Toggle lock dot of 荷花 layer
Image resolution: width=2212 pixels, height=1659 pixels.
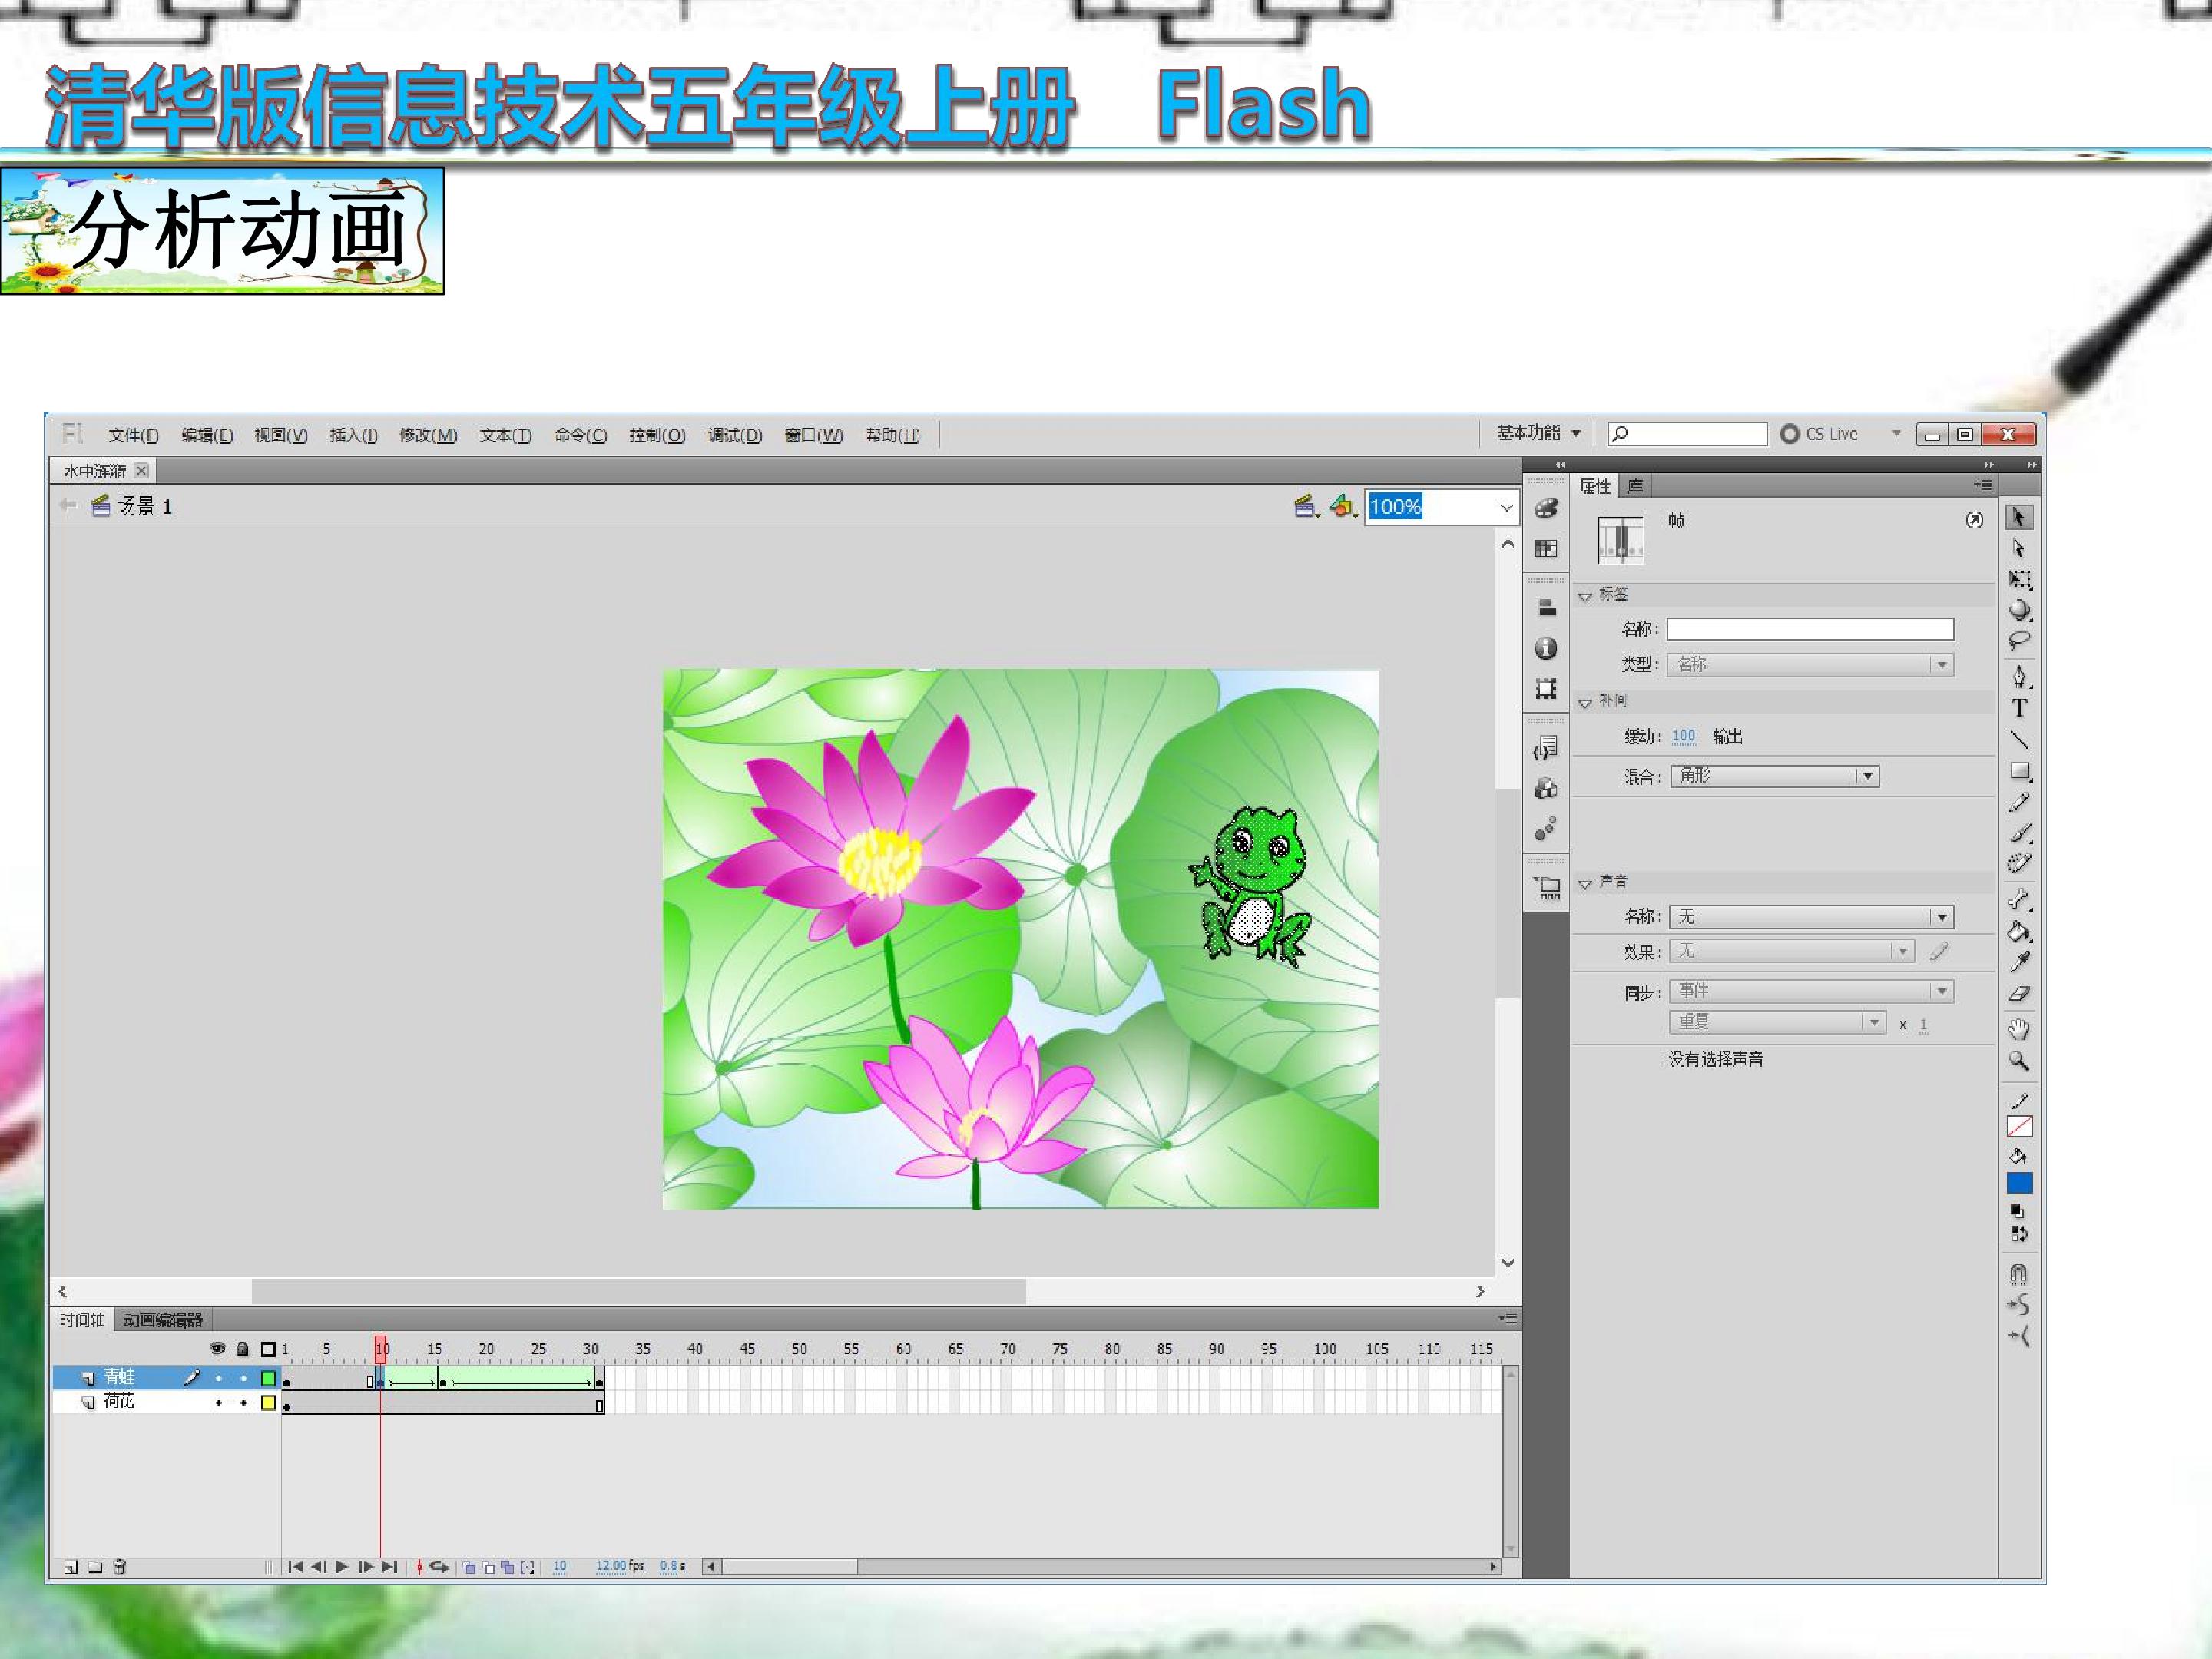point(243,1403)
